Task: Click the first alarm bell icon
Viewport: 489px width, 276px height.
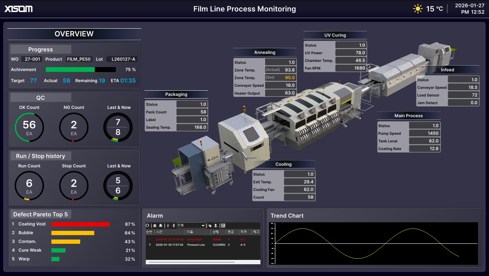Action: (155, 226)
